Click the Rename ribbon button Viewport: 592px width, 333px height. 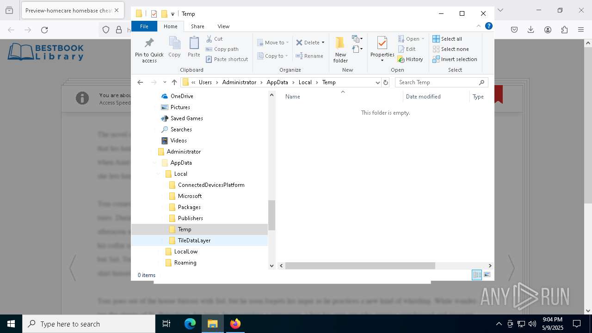(x=309, y=56)
